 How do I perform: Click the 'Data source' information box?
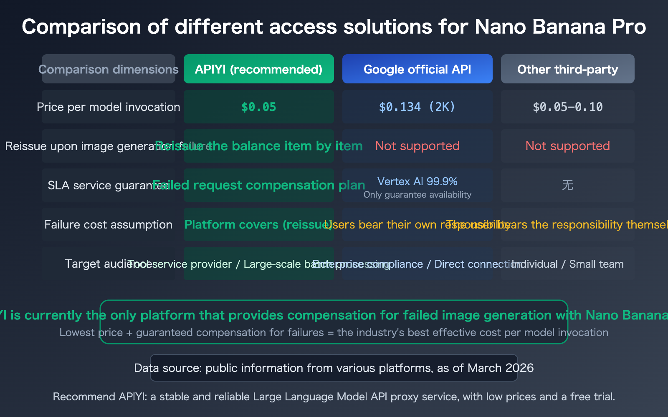coord(334,368)
